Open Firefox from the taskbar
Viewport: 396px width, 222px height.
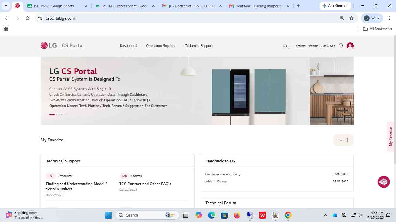point(237,215)
